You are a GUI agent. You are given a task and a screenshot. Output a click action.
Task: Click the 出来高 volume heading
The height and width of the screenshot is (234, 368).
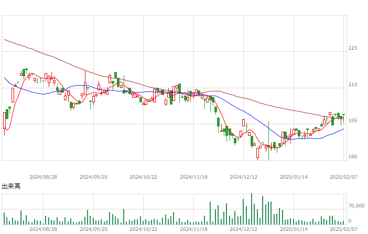(x=11, y=186)
